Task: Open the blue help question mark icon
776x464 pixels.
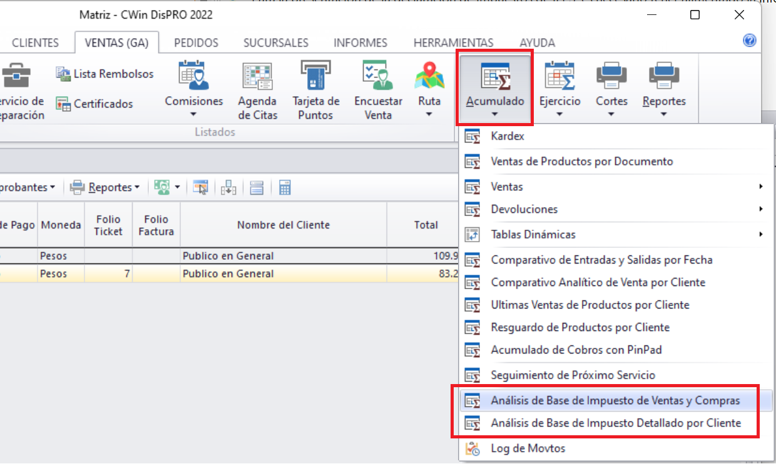Action: (749, 41)
